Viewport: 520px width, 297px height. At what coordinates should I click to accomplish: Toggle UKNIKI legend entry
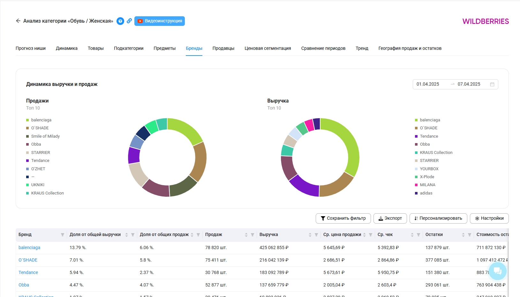(35, 185)
